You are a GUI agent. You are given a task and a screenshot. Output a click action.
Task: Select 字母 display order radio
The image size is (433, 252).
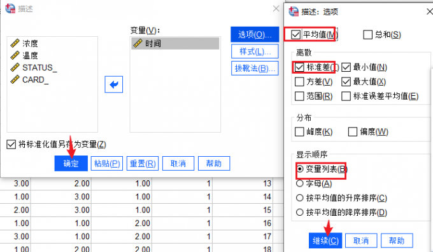(300, 183)
